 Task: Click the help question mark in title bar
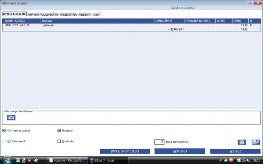250,3
